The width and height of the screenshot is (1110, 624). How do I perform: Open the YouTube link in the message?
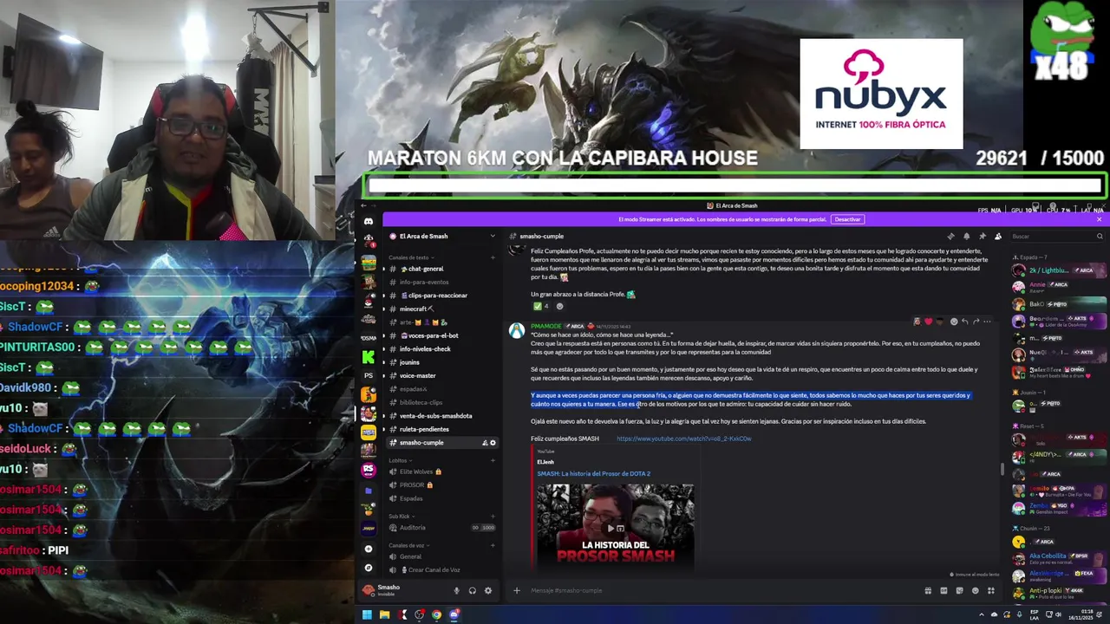(x=683, y=439)
